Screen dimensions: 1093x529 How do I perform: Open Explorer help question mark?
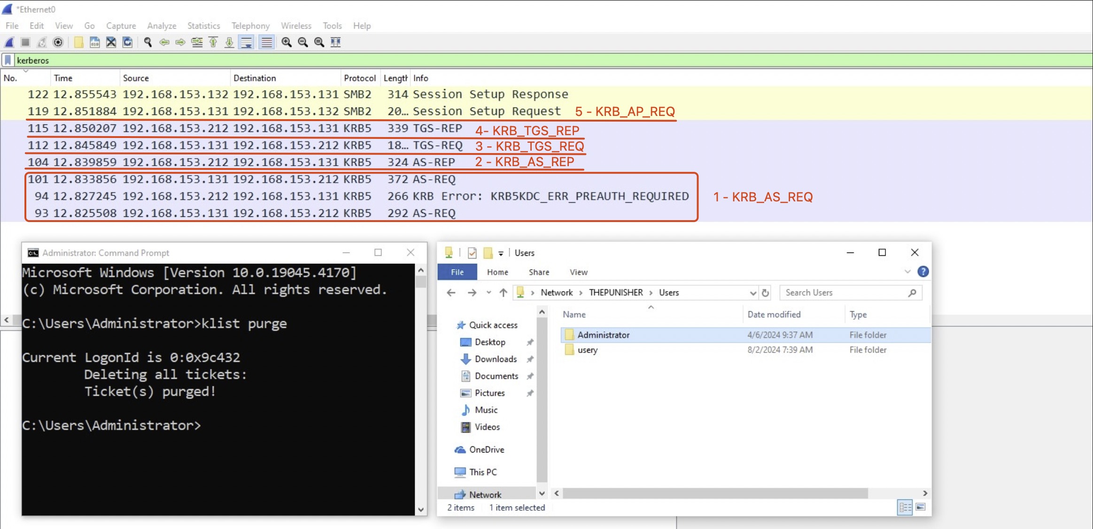pyautogui.click(x=923, y=272)
